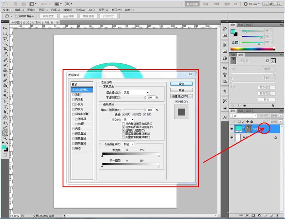
Task: Open the 文件(F) menu
Action: pos(7,10)
